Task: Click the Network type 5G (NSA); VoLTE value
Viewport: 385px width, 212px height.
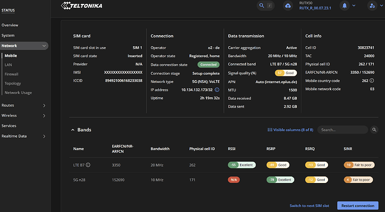Action: [206, 81]
